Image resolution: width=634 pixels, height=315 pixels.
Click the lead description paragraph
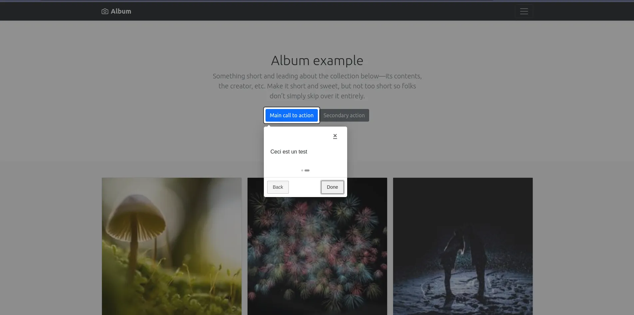[x=317, y=86]
